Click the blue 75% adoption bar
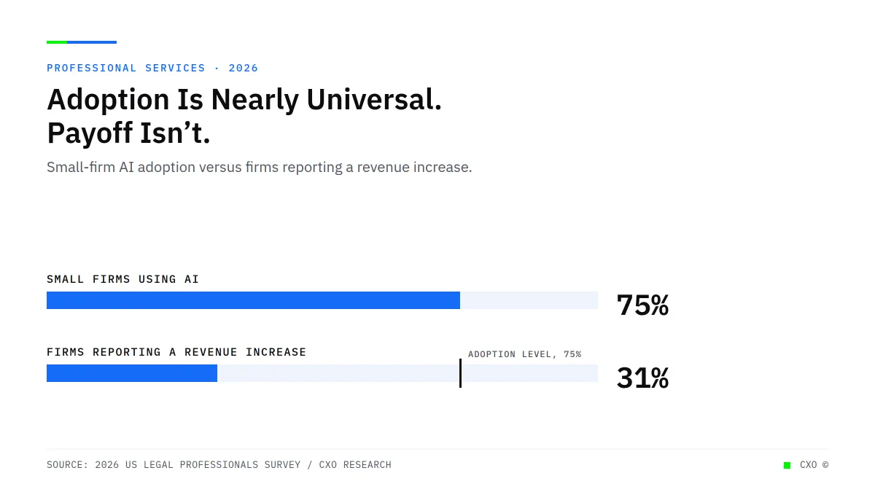 tap(253, 300)
